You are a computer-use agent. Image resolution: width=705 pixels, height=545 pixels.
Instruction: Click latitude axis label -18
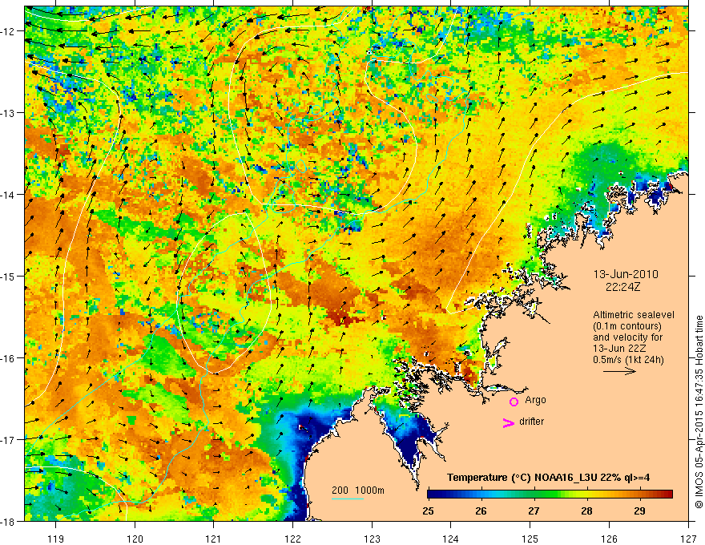pos(8,521)
